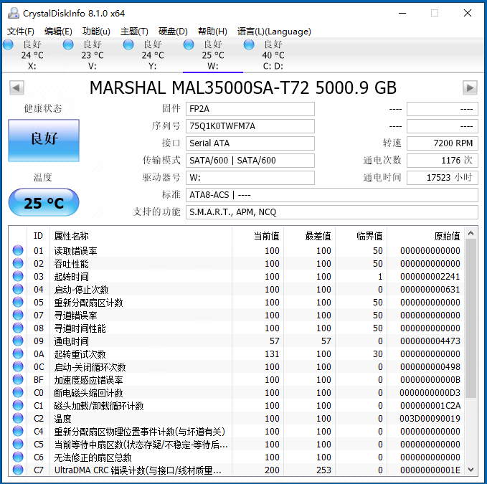Click the blue status orb for drive C: D:
The height and width of the screenshot is (484, 487).
click(x=249, y=44)
